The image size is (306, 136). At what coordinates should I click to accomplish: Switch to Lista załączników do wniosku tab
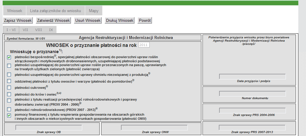click(55, 11)
